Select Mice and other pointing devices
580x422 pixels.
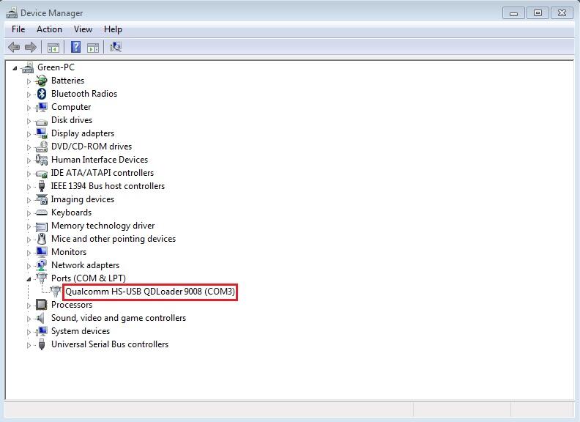click(x=114, y=239)
